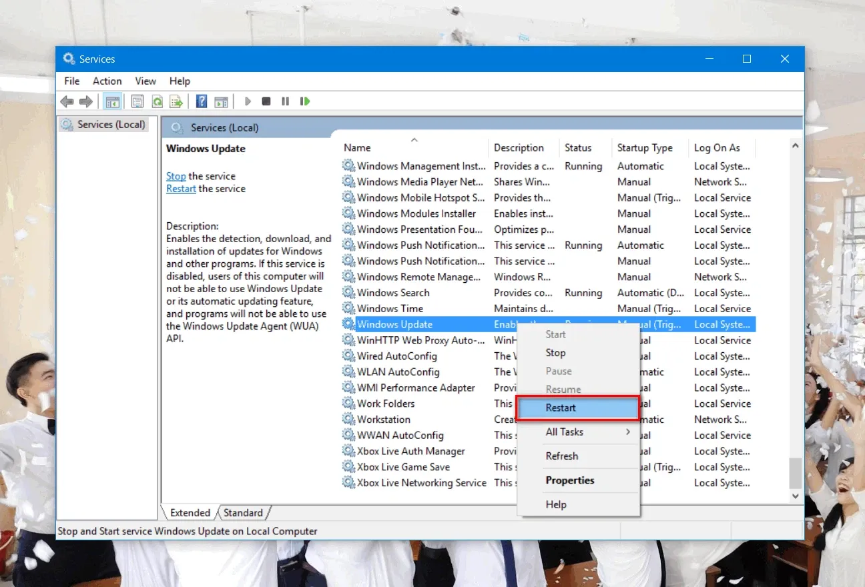Click the Restart Service toolbar icon
The width and height of the screenshot is (865, 587).
(x=305, y=101)
